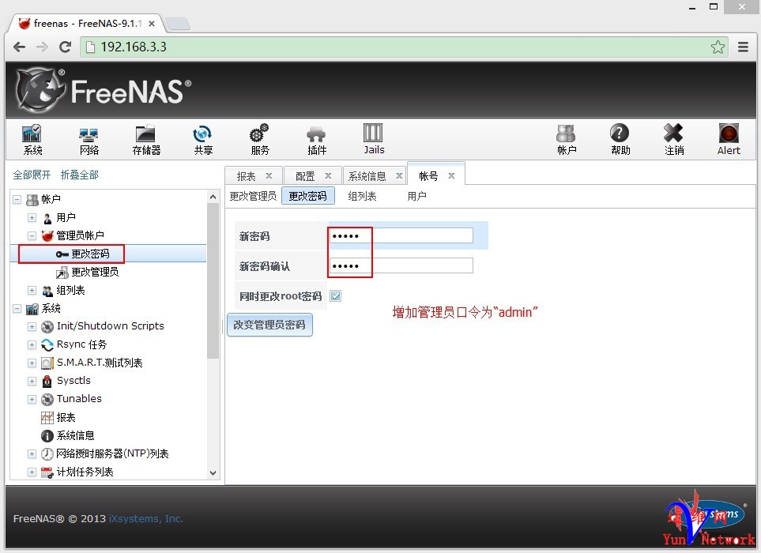
Task: Click the 新密码 input field
Action: (x=401, y=235)
